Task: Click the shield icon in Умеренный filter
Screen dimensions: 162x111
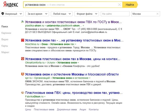Action: [x=3, y=14]
